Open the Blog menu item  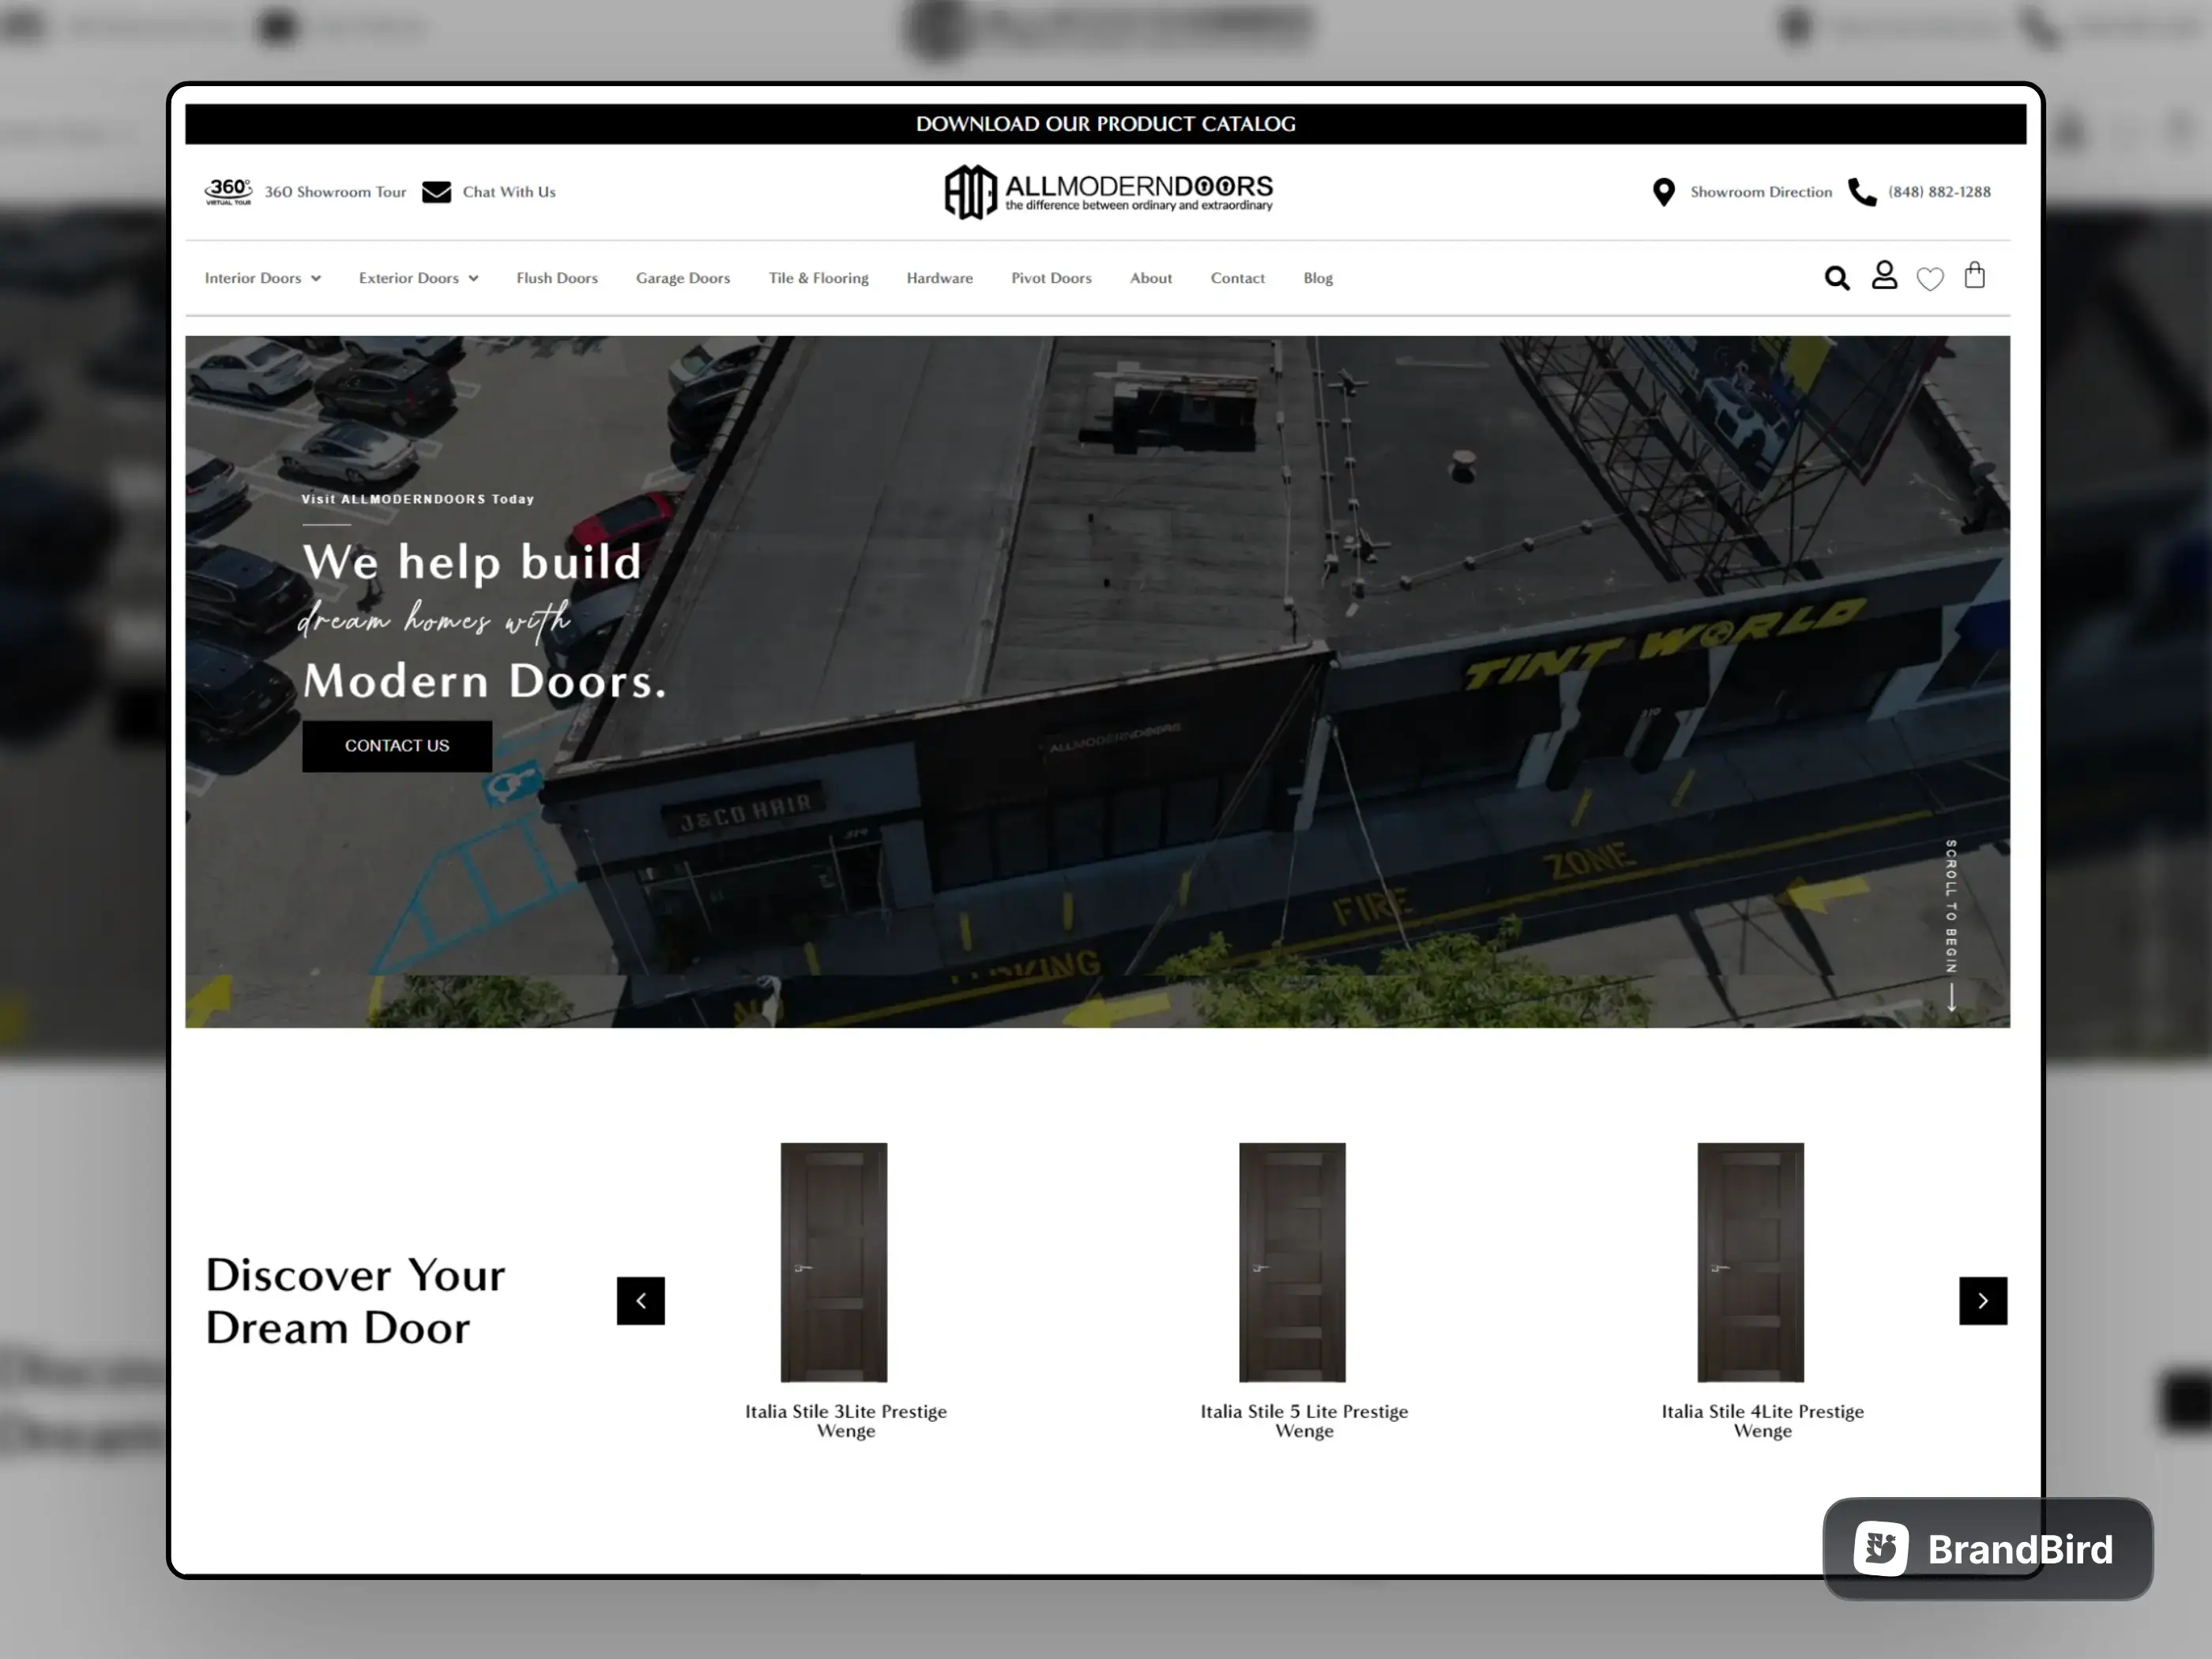click(1319, 277)
